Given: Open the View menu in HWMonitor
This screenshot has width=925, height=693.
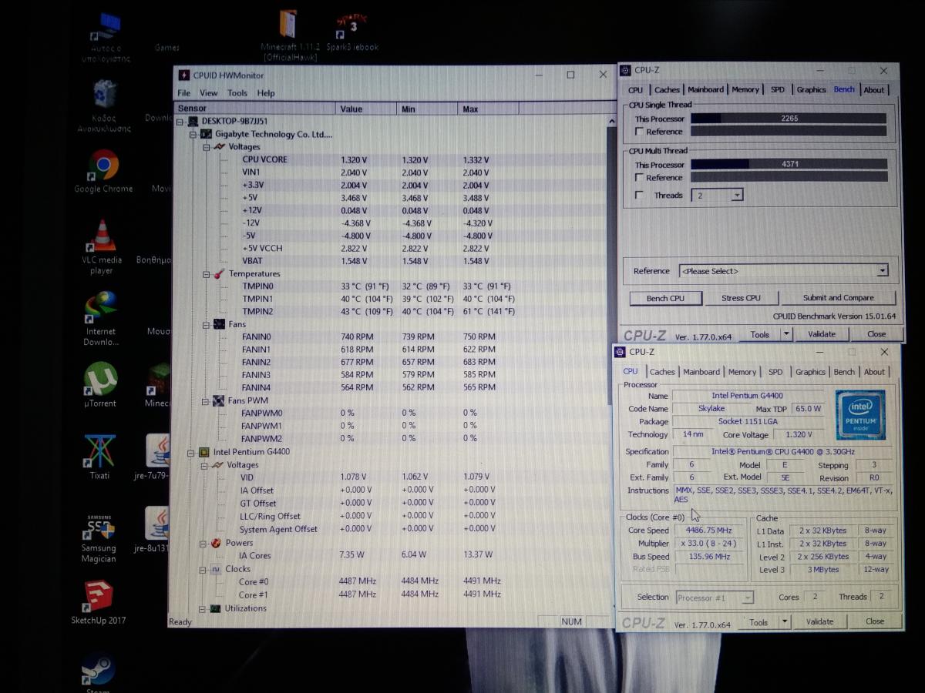Looking at the screenshot, I should (209, 93).
